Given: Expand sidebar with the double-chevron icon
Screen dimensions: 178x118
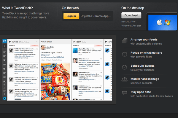Looking at the screenshot, I should (x=4, y=88).
